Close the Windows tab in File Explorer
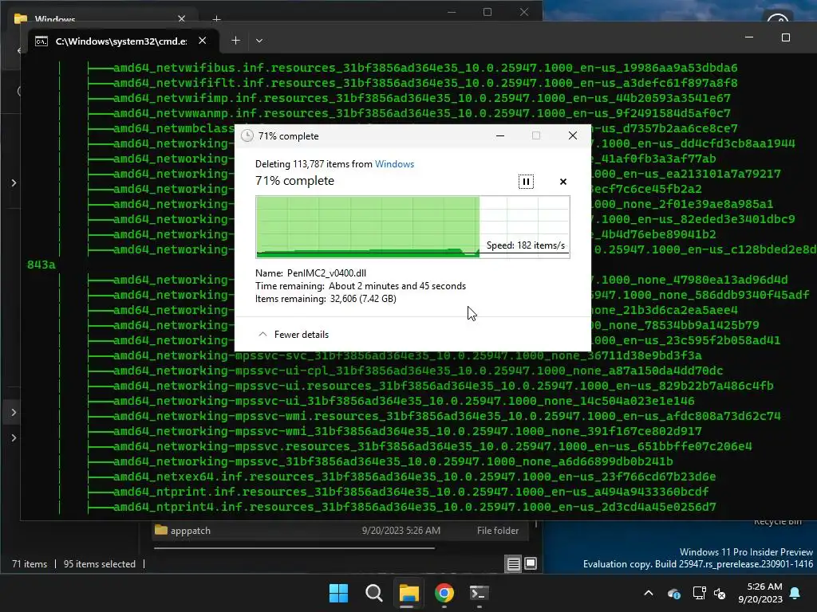Screen dimensions: 817x612 pyautogui.click(x=181, y=19)
